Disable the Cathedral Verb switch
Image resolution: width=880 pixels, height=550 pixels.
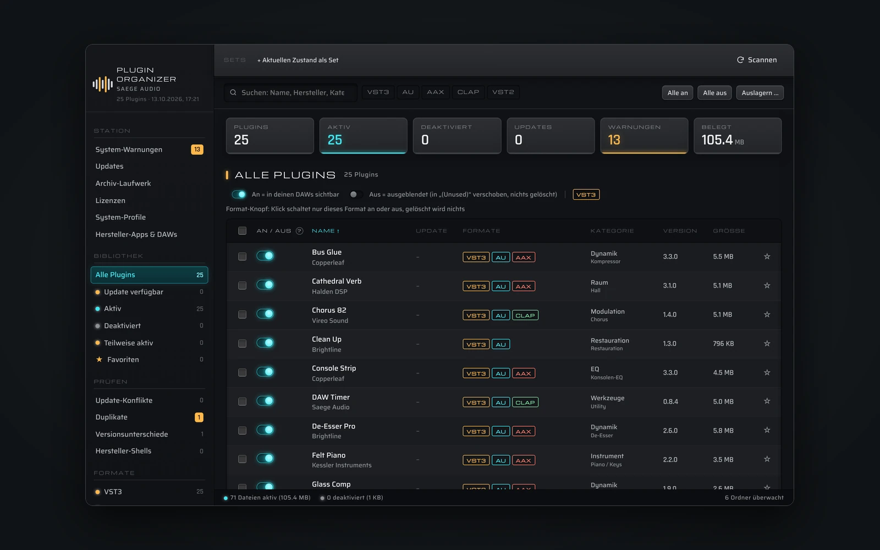(265, 285)
